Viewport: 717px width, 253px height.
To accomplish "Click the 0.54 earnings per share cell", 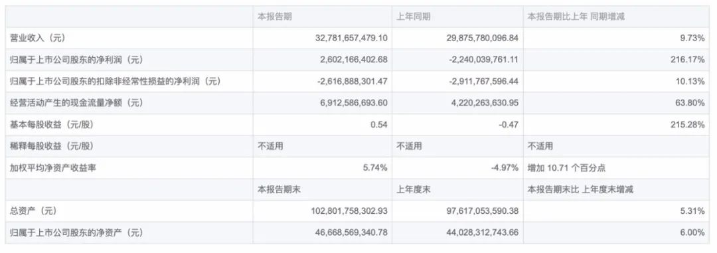I will click(380, 125).
